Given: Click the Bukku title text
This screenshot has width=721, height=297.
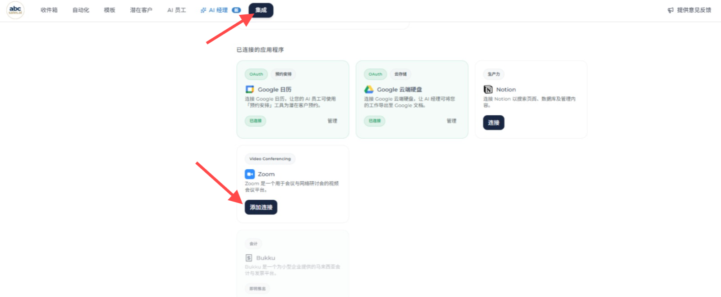Looking at the screenshot, I should tap(266, 258).
